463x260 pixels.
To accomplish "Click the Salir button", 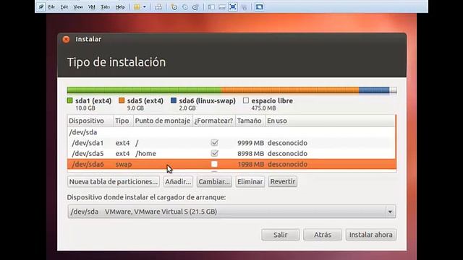I will coord(280,235).
